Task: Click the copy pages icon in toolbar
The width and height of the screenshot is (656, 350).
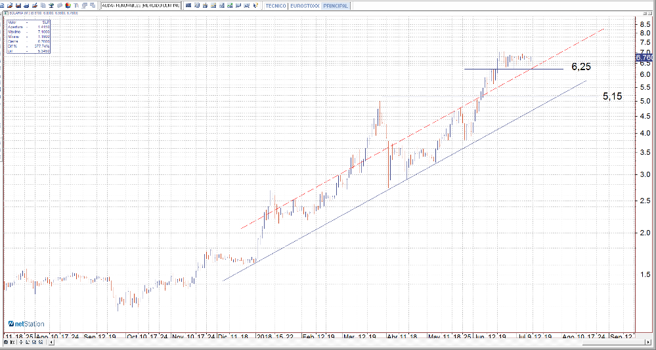Action: click(x=43, y=5)
